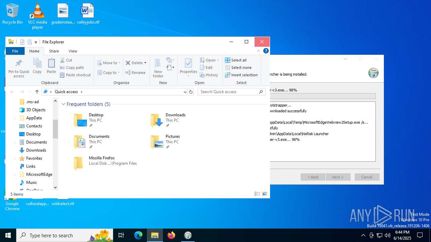Image resolution: width=431 pixels, height=242 pixels.
Task: Open VLC media player desktop shortcut
Action: (37, 16)
